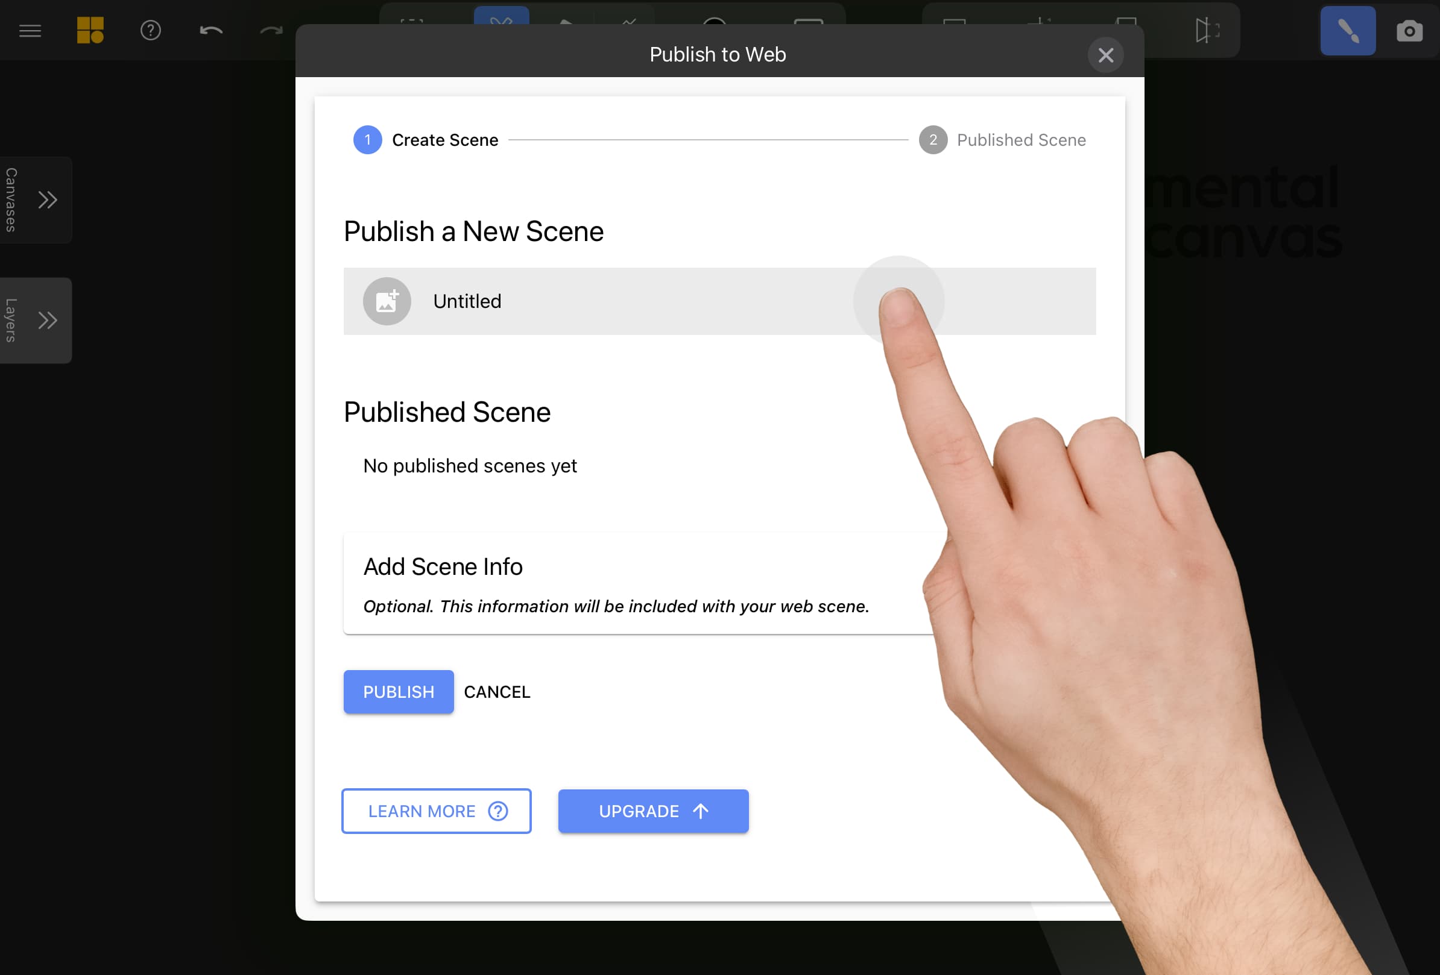Click the undo arrow icon
The height and width of the screenshot is (975, 1440).
click(x=212, y=30)
